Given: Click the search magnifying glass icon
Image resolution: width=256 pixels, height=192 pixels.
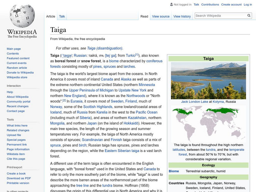Looking at the screenshot, I should (x=249, y=15).
